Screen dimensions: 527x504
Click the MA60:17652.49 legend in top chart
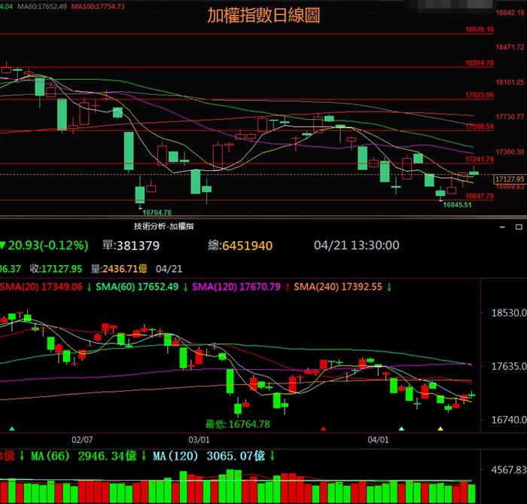(x=42, y=6)
